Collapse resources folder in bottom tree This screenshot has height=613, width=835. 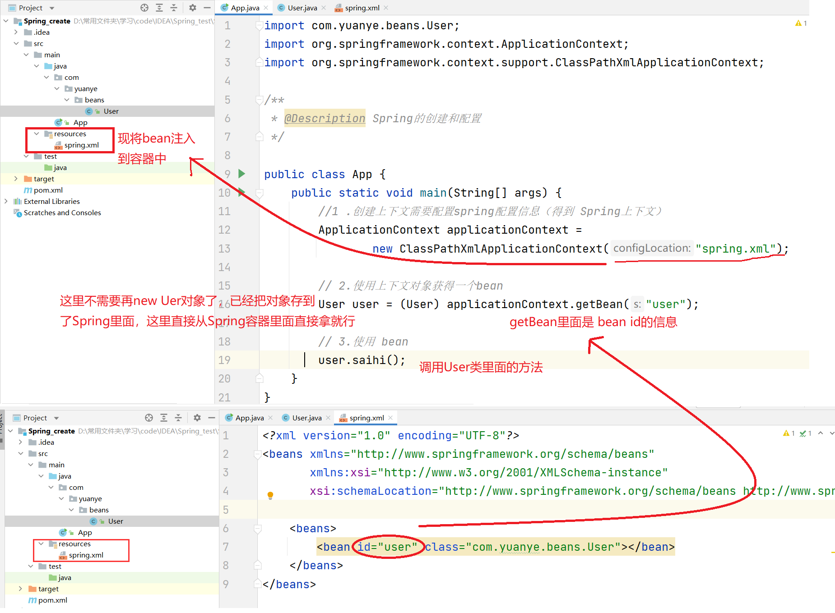point(41,544)
